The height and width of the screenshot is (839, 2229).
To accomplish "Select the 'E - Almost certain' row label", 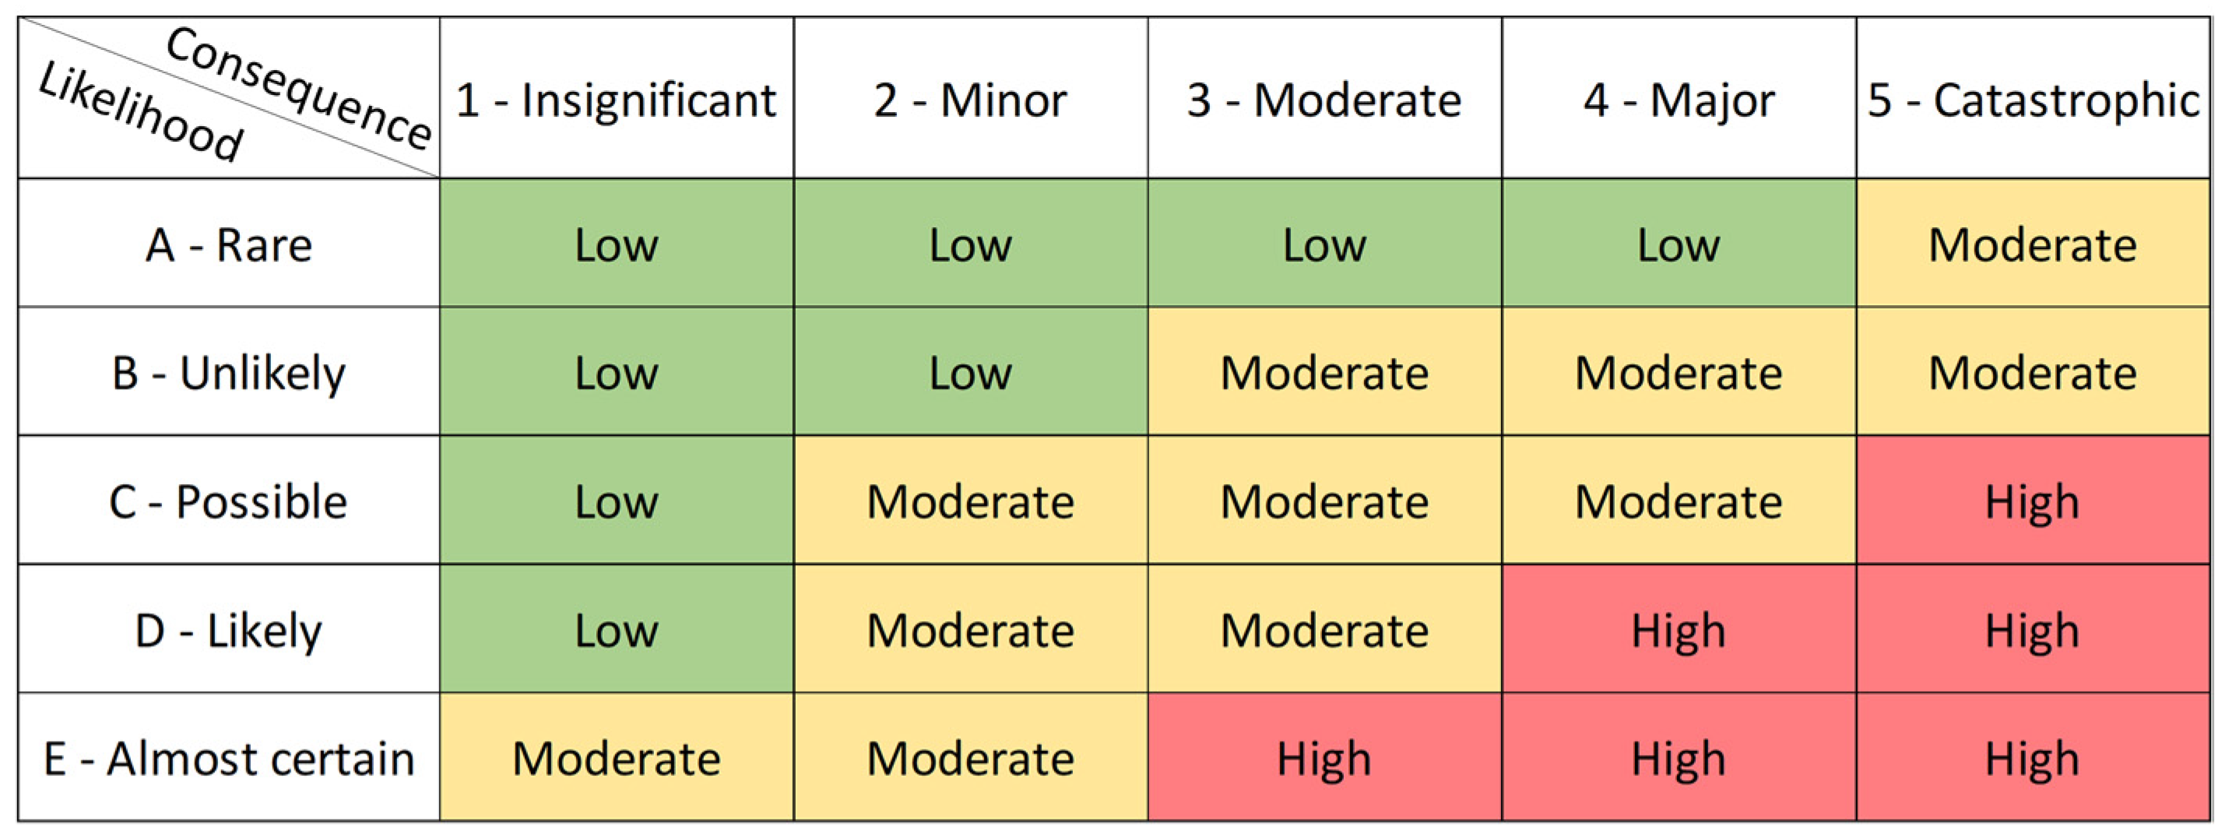I will 228,759.
